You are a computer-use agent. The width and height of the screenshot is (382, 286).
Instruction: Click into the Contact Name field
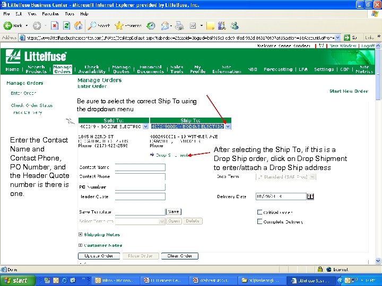click(x=140, y=167)
